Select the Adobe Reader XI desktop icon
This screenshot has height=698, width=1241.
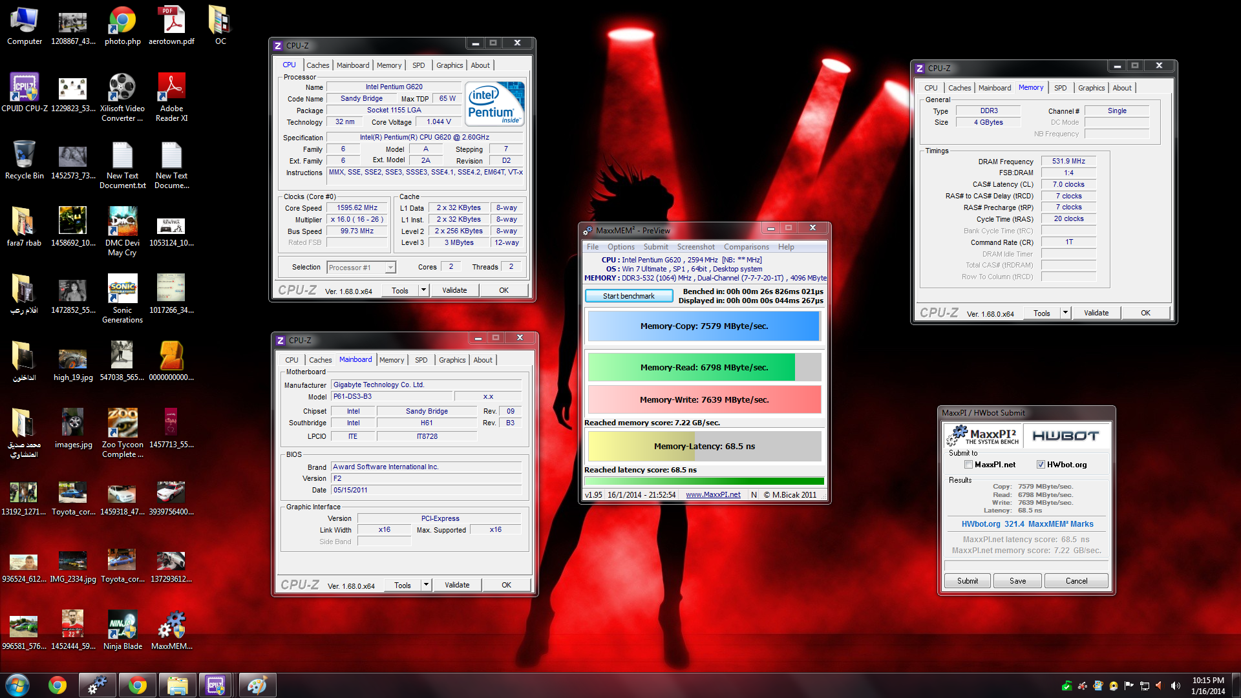click(x=171, y=98)
